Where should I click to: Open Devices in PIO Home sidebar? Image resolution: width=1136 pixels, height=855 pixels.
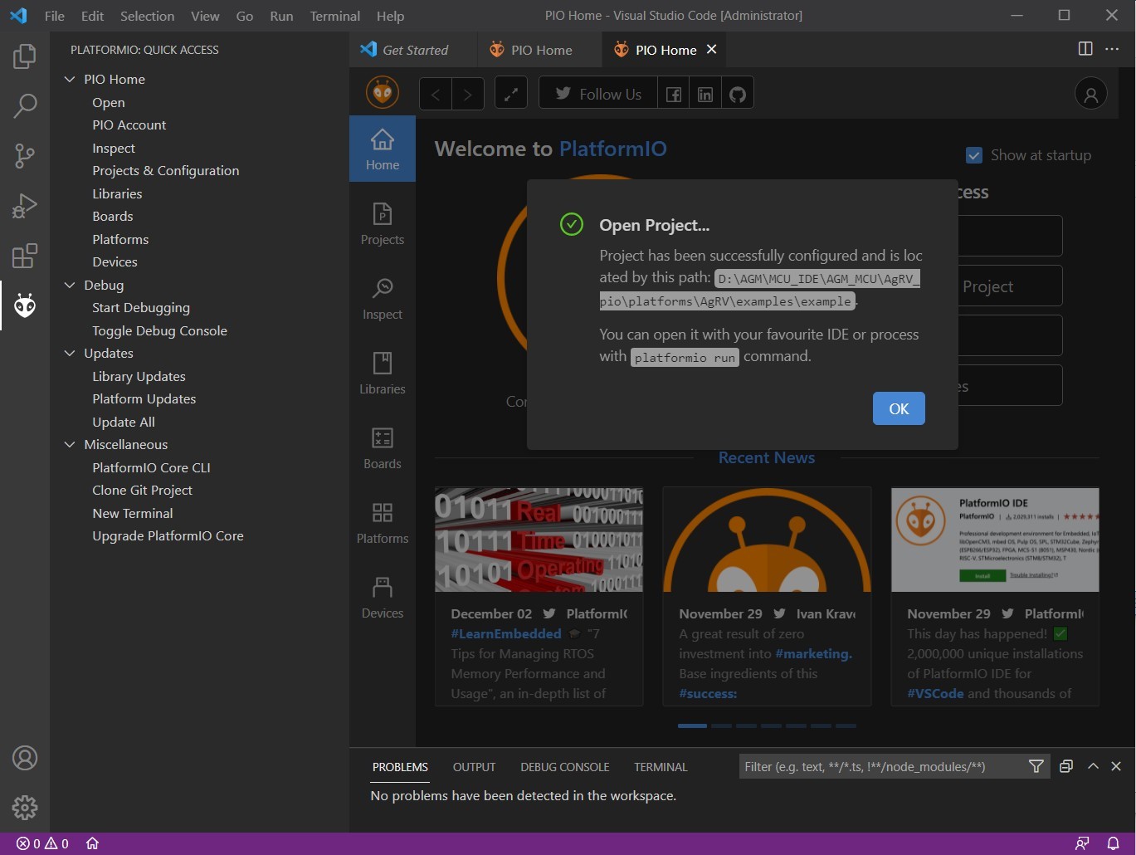(x=383, y=598)
